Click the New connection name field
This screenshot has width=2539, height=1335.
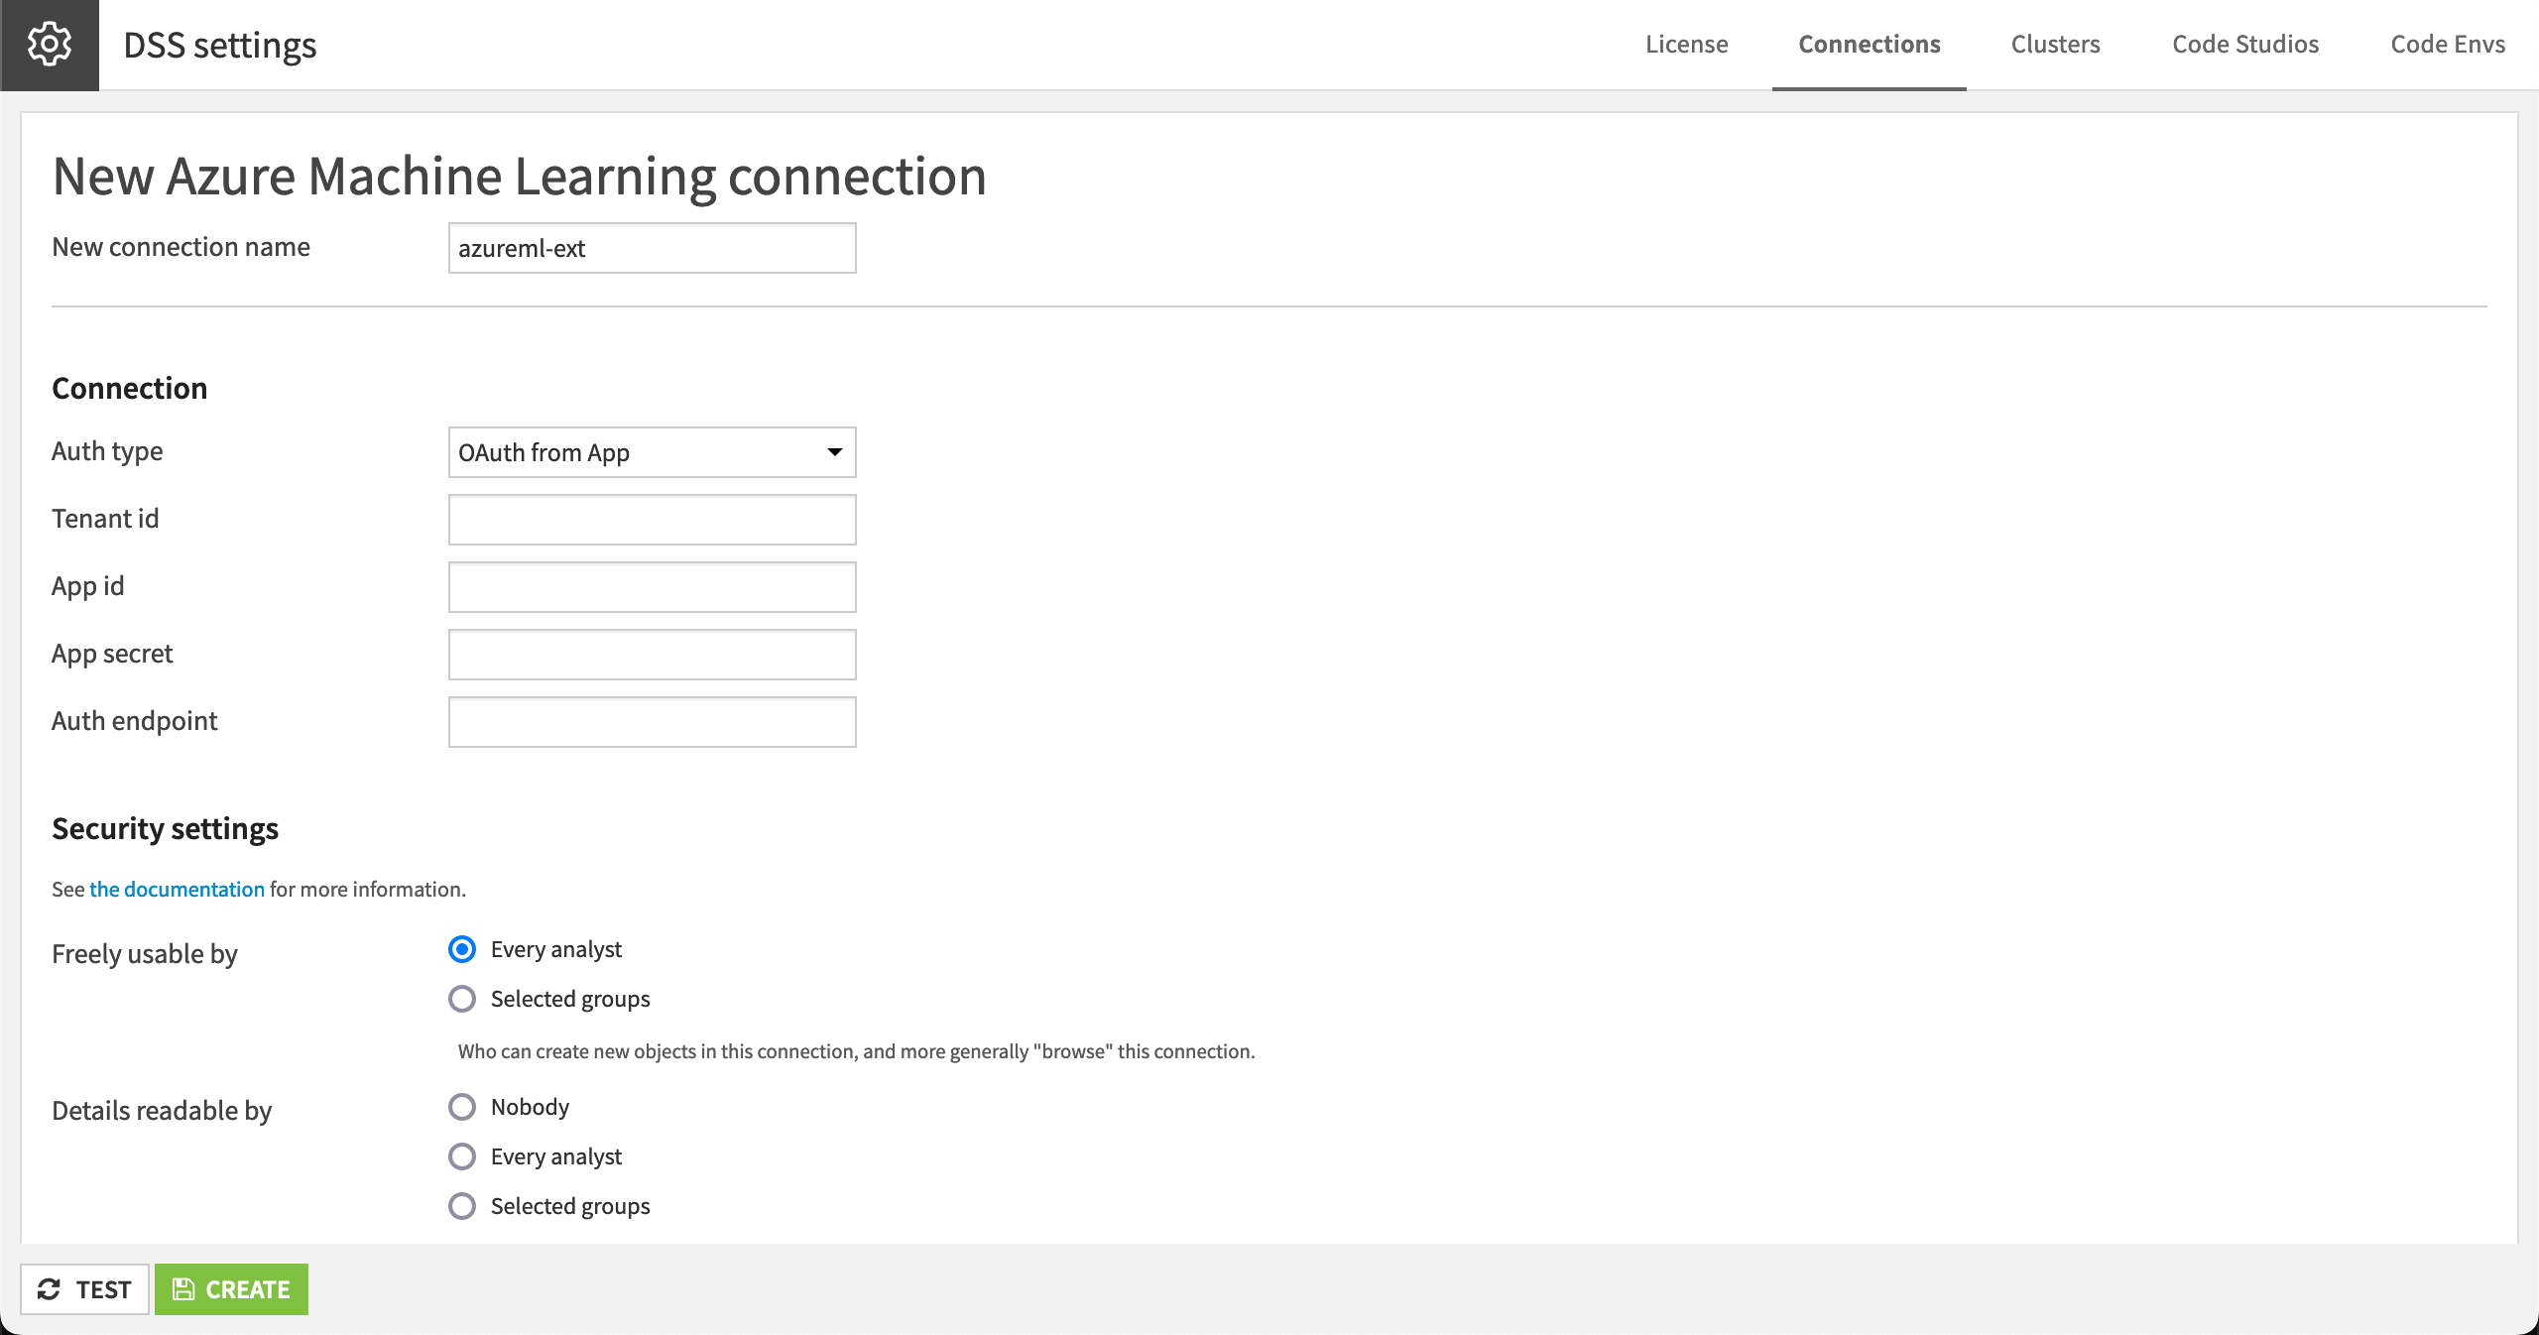[651, 248]
